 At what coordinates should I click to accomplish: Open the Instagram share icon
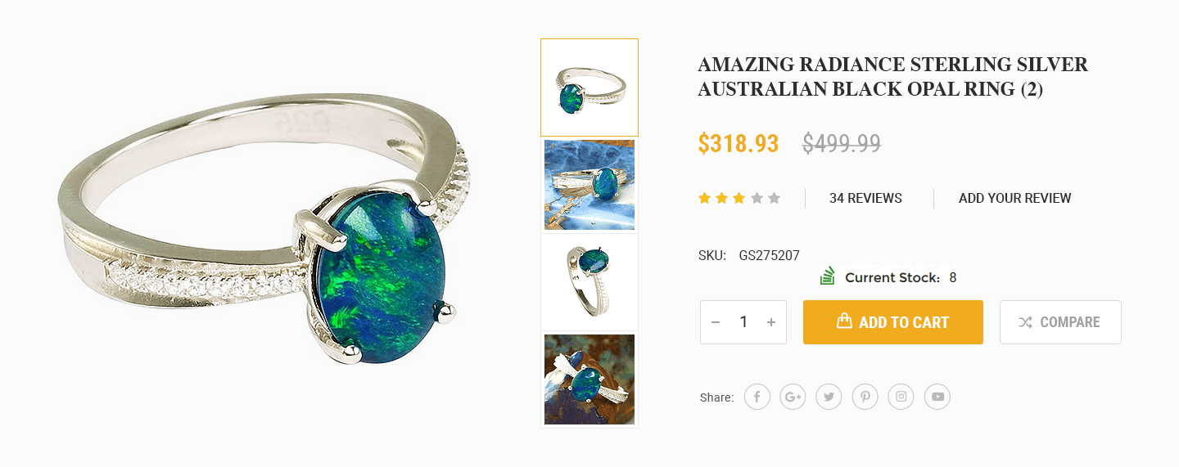pyautogui.click(x=901, y=397)
